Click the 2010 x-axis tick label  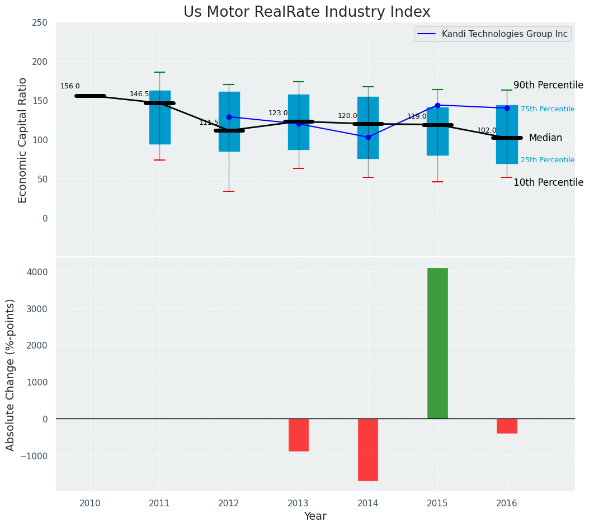(x=90, y=504)
